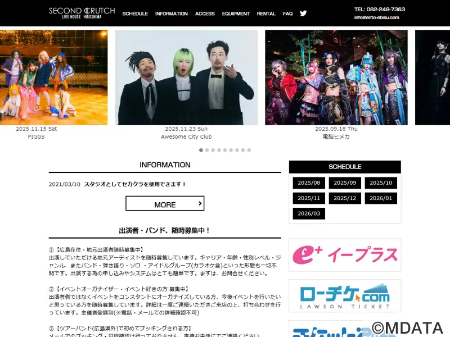450x337 pixels.
Task: Click the date 2025.11.23 Sun
Action: tap(186, 129)
